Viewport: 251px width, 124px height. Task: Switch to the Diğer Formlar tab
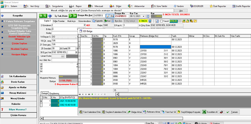[x=59, y=21]
